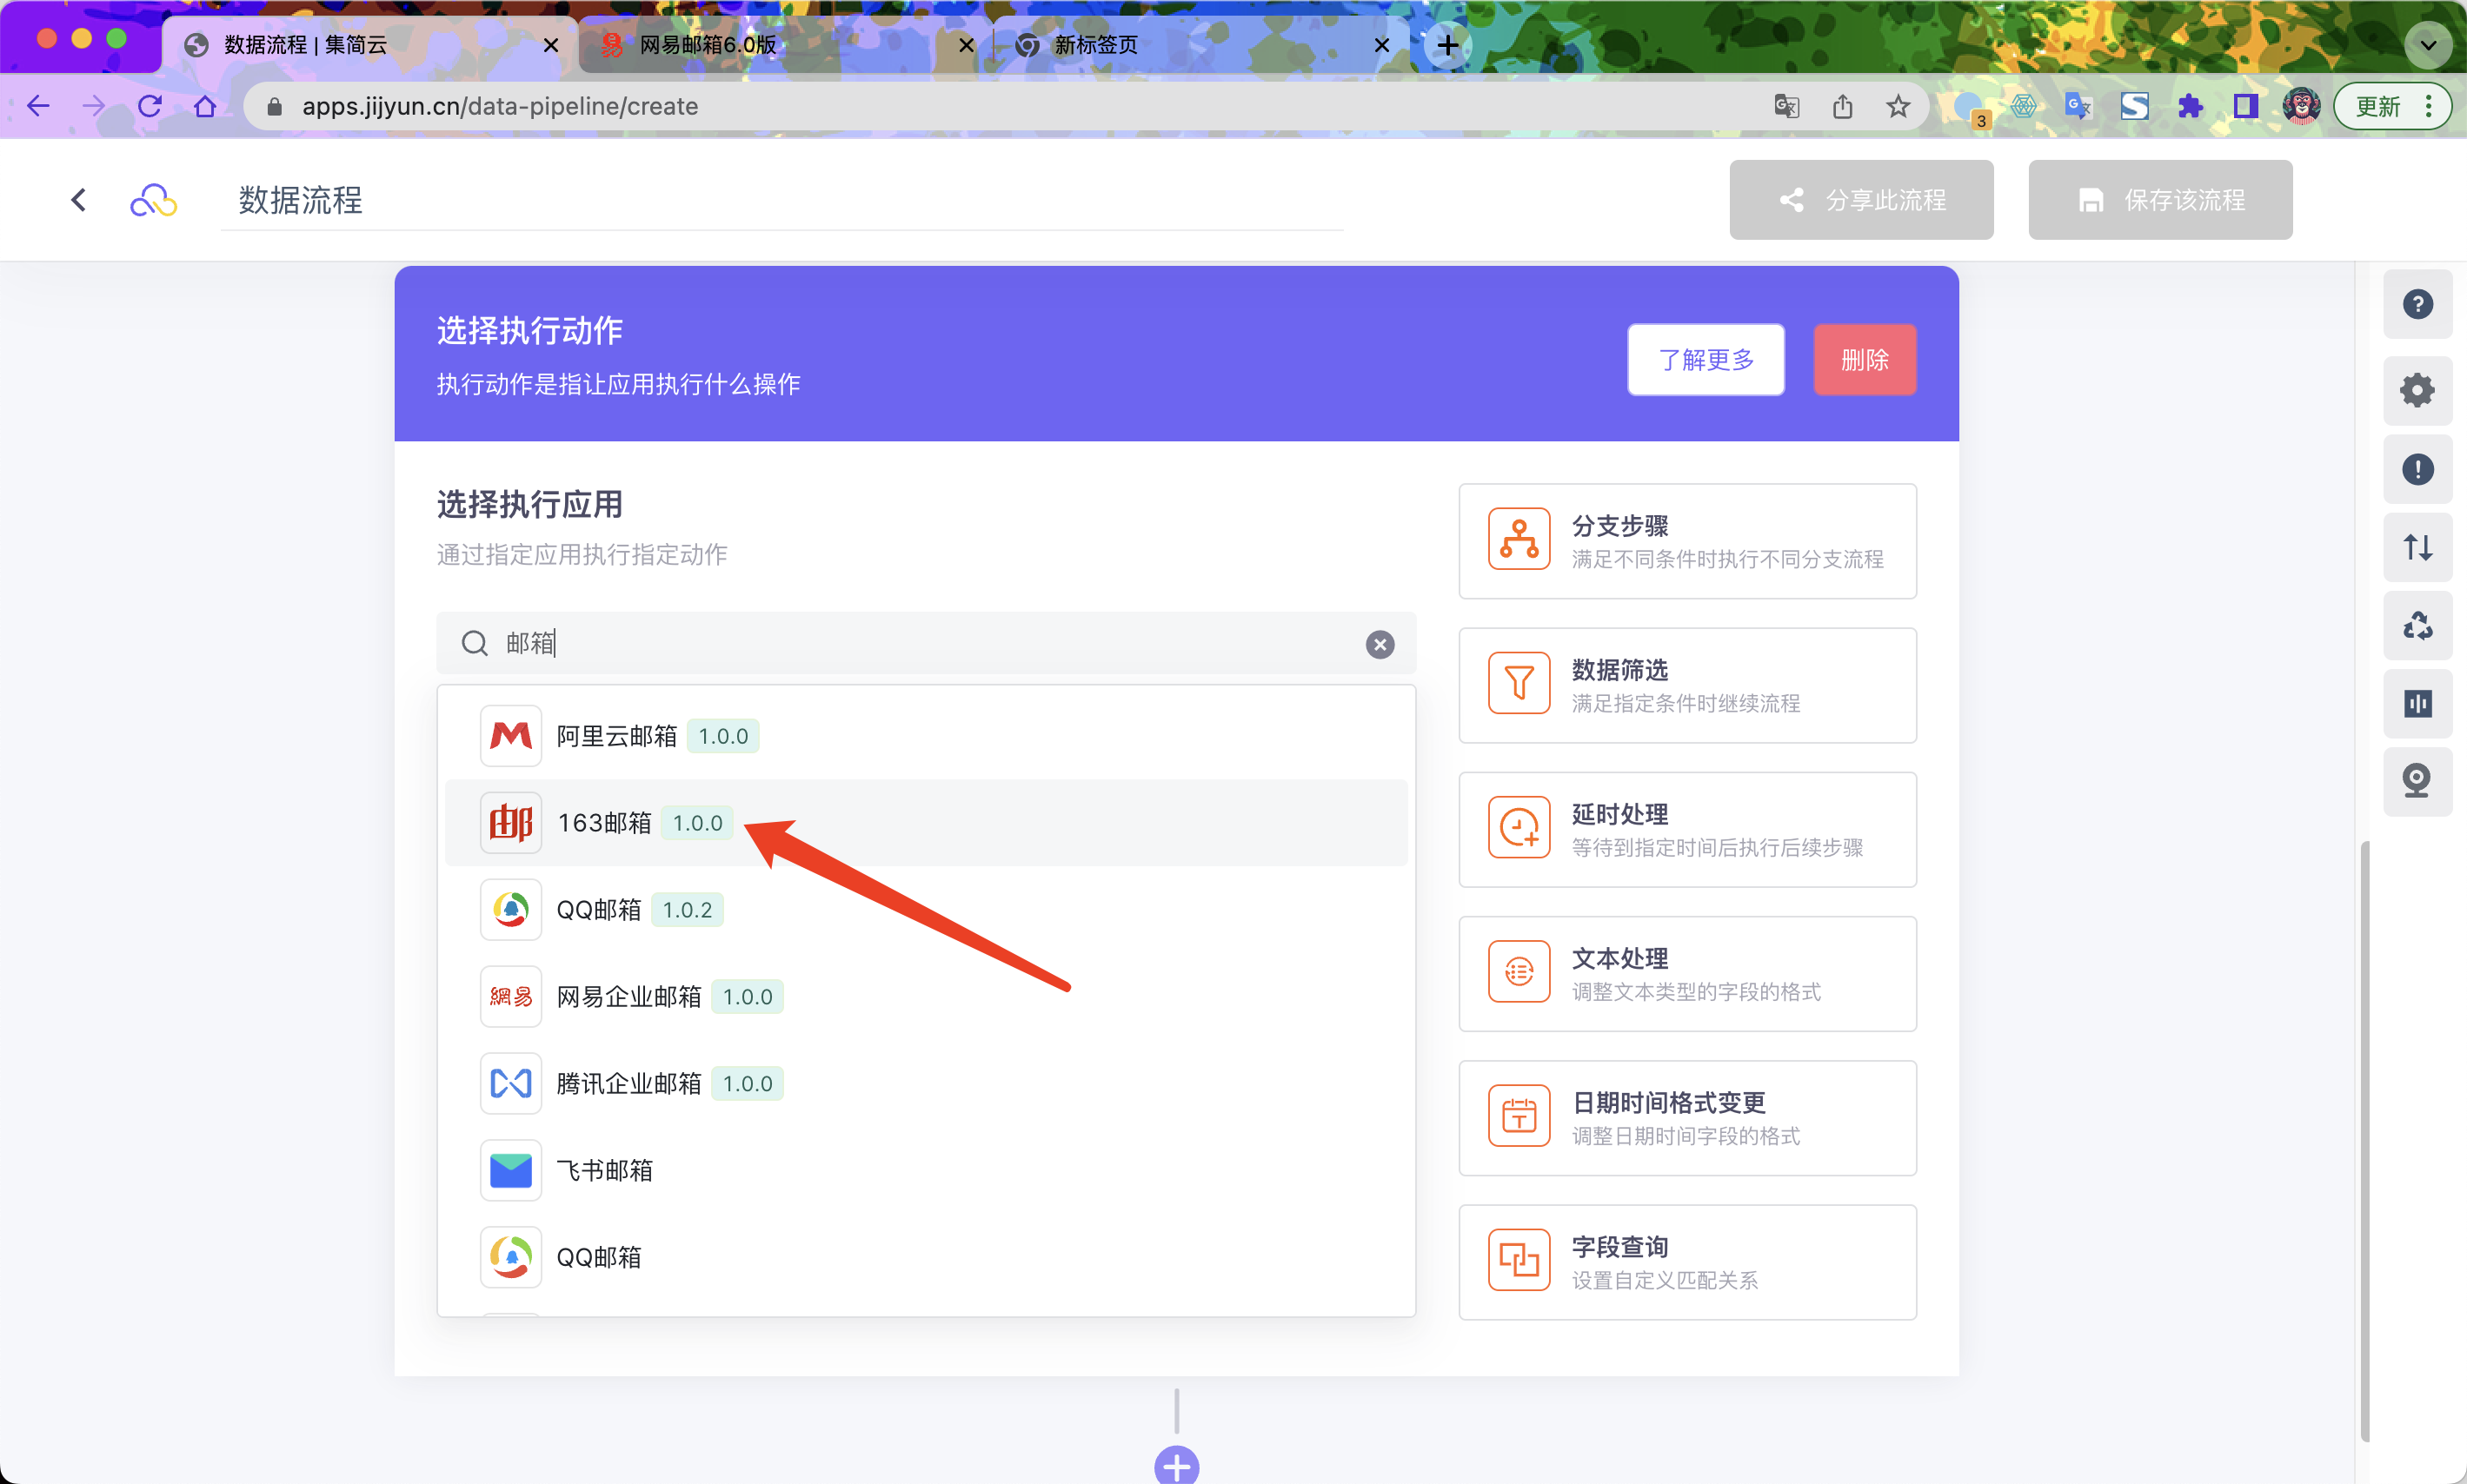Pick 腾讯企业邮箱 from the dropdown results

click(628, 1083)
